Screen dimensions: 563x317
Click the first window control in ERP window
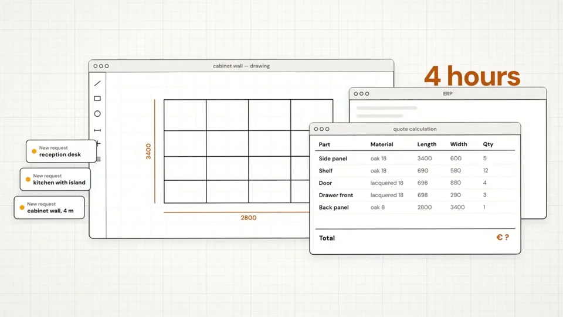pyautogui.click(x=356, y=94)
